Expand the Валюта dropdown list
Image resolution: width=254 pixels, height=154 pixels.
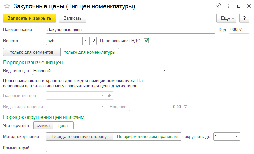[x=86, y=41]
